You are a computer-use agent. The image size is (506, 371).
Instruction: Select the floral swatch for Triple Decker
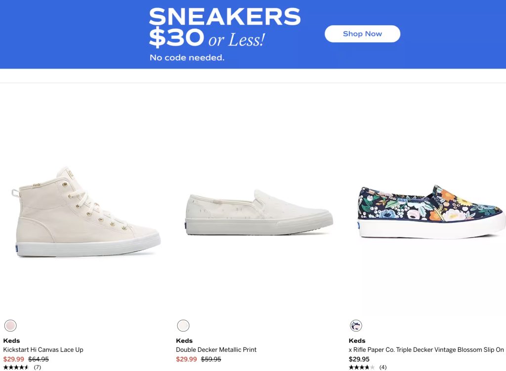(356, 326)
